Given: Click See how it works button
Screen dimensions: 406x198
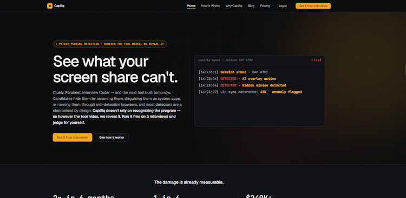Looking at the screenshot, I should 112,138.
